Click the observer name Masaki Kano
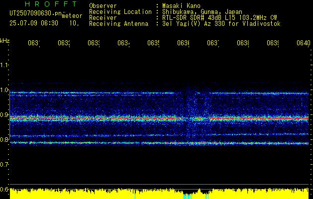Viewport: 313px width, 199px height. [x=181, y=6]
